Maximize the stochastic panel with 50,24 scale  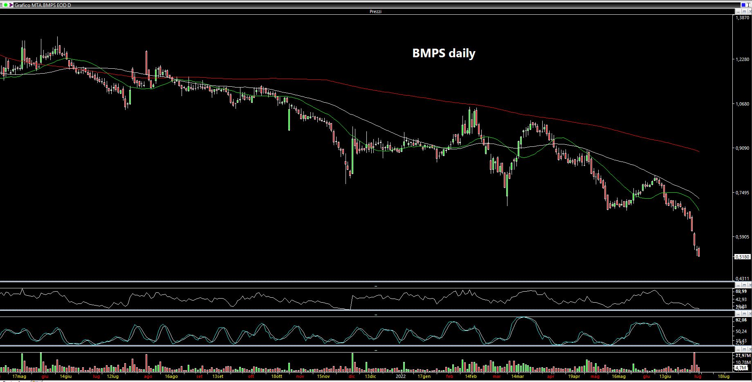tap(744, 314)
